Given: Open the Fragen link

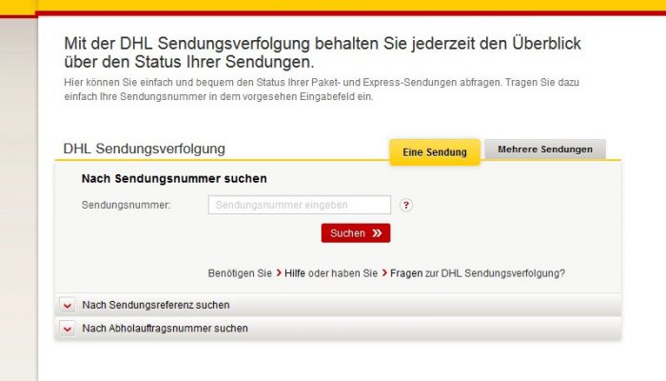Looking at the screenshot, I should (x=406, y=273).
